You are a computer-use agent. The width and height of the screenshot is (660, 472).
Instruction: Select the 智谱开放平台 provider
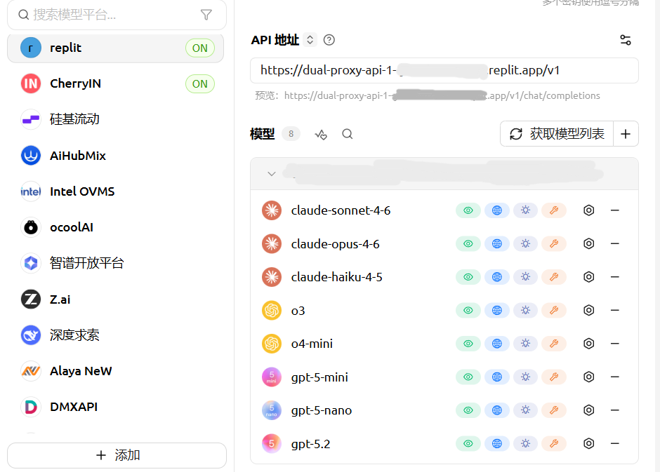115,263
